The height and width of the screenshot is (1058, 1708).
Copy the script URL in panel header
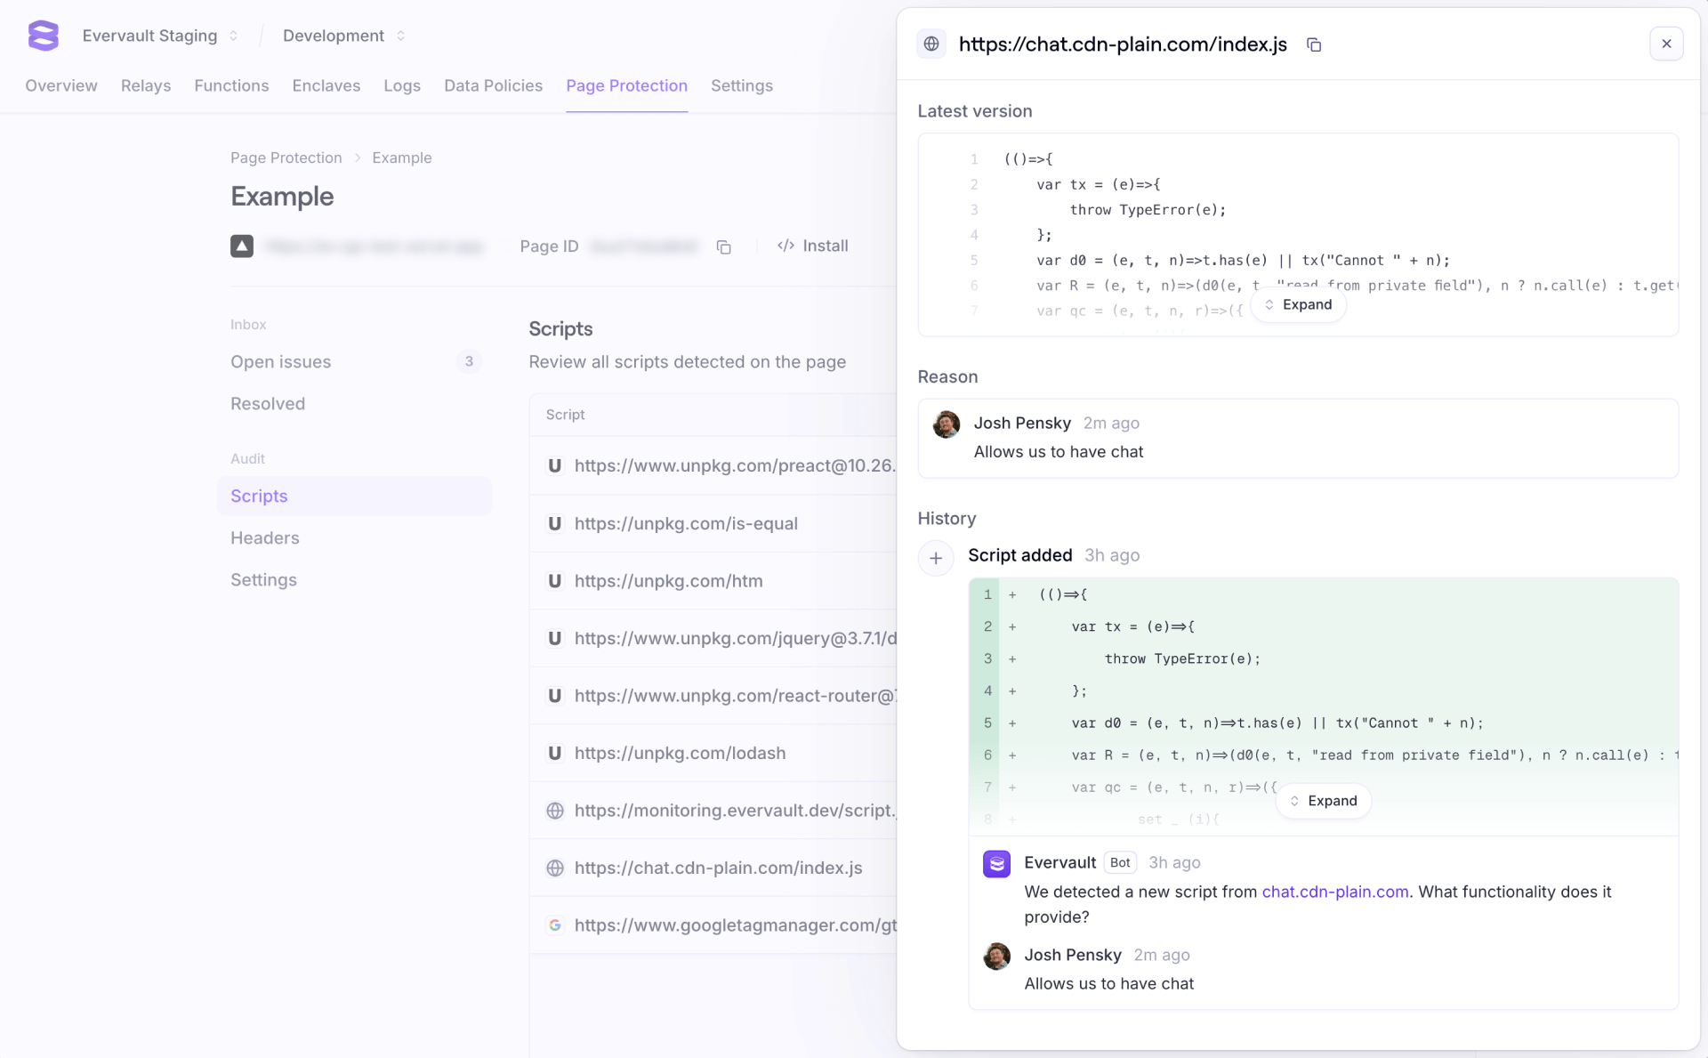(x=1313, y=44)
